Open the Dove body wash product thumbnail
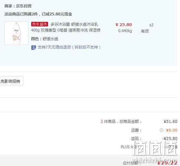 coord(16,33)
